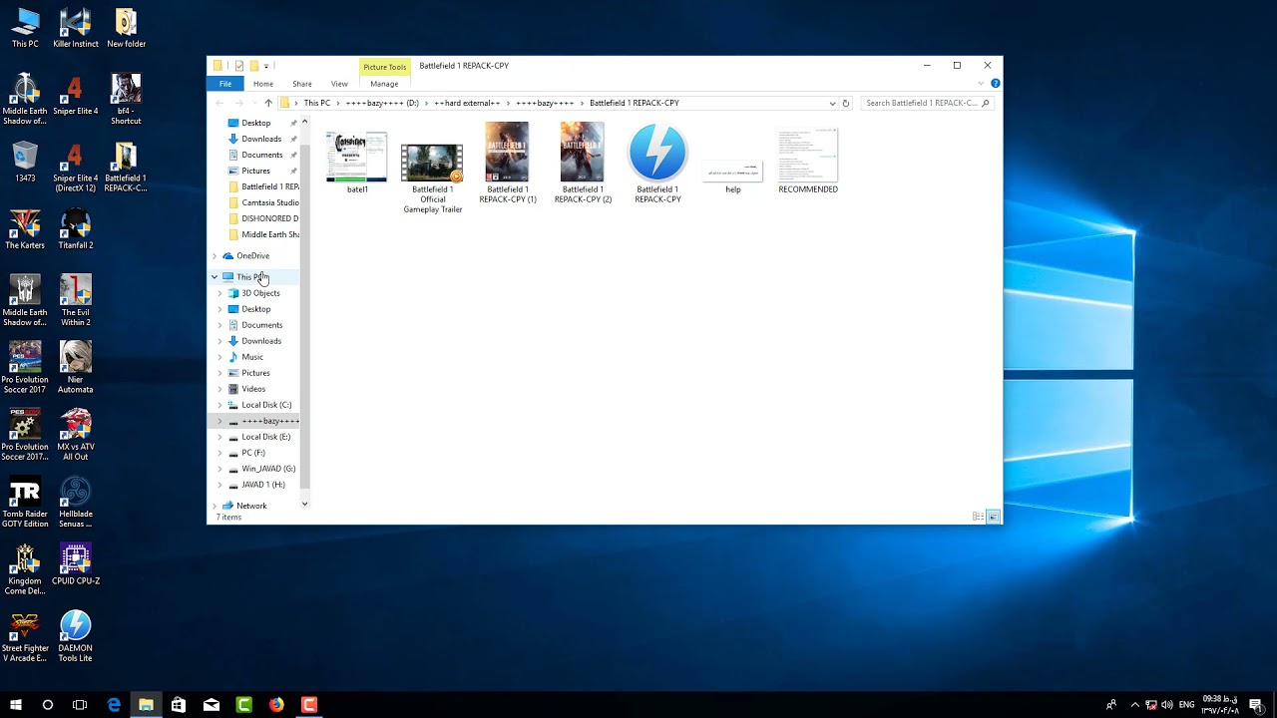1277x718 pixels.
Task: Open the Share ribbon tab
Action: click(x=302, y=84)
